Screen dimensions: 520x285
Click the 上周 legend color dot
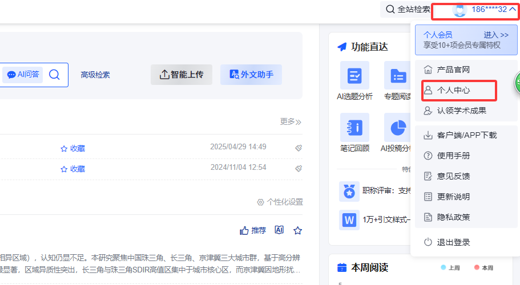(444, 267)
